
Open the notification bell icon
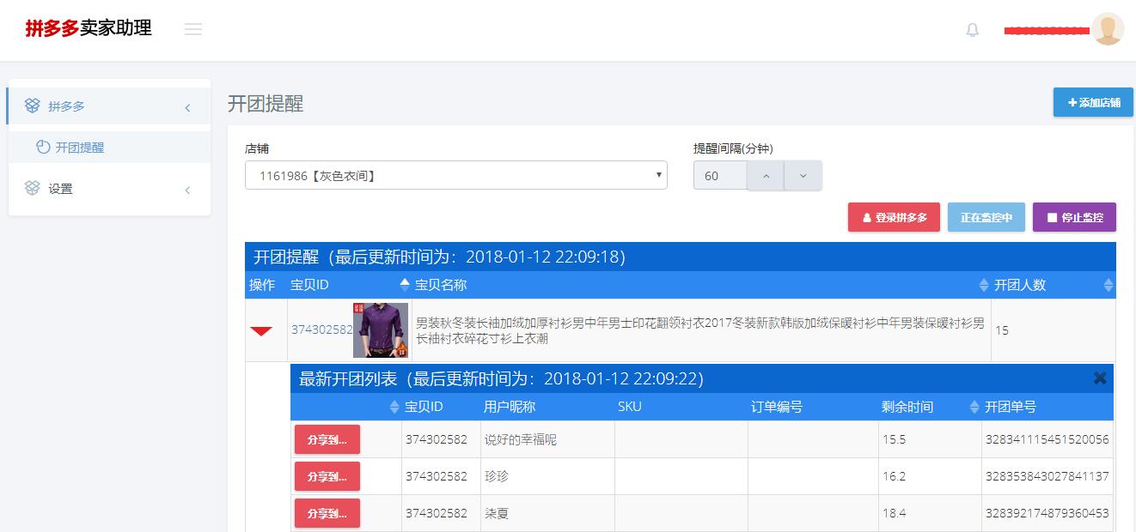pyautogui.click(x=973, y=30)
